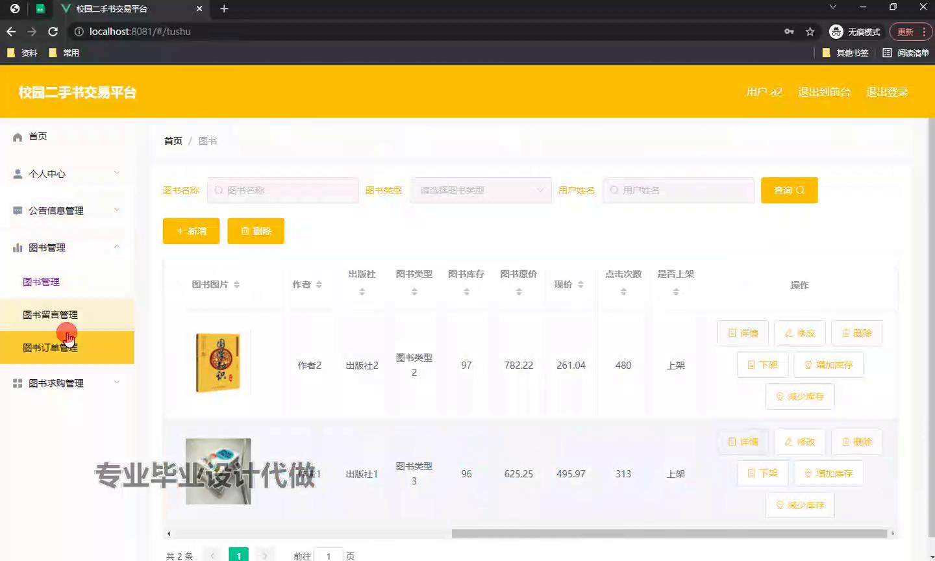Screen dimensions: 935x561
Task: Sort table by 现价 column arrows
Action: tap(580, 284)
